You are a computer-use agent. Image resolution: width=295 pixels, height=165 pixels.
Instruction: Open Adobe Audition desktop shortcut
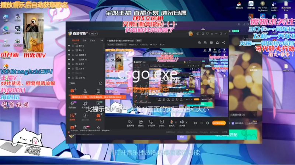pos(274,6)
